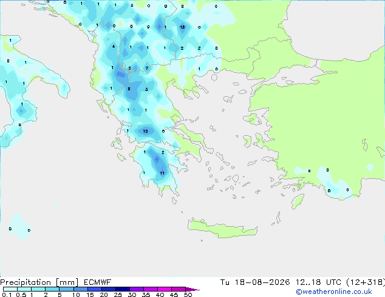Click the 0.5–1 mm legend color swatch
385x297 pixels.
(x=24, y=289)
